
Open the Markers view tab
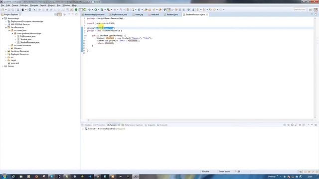[87, 125]
